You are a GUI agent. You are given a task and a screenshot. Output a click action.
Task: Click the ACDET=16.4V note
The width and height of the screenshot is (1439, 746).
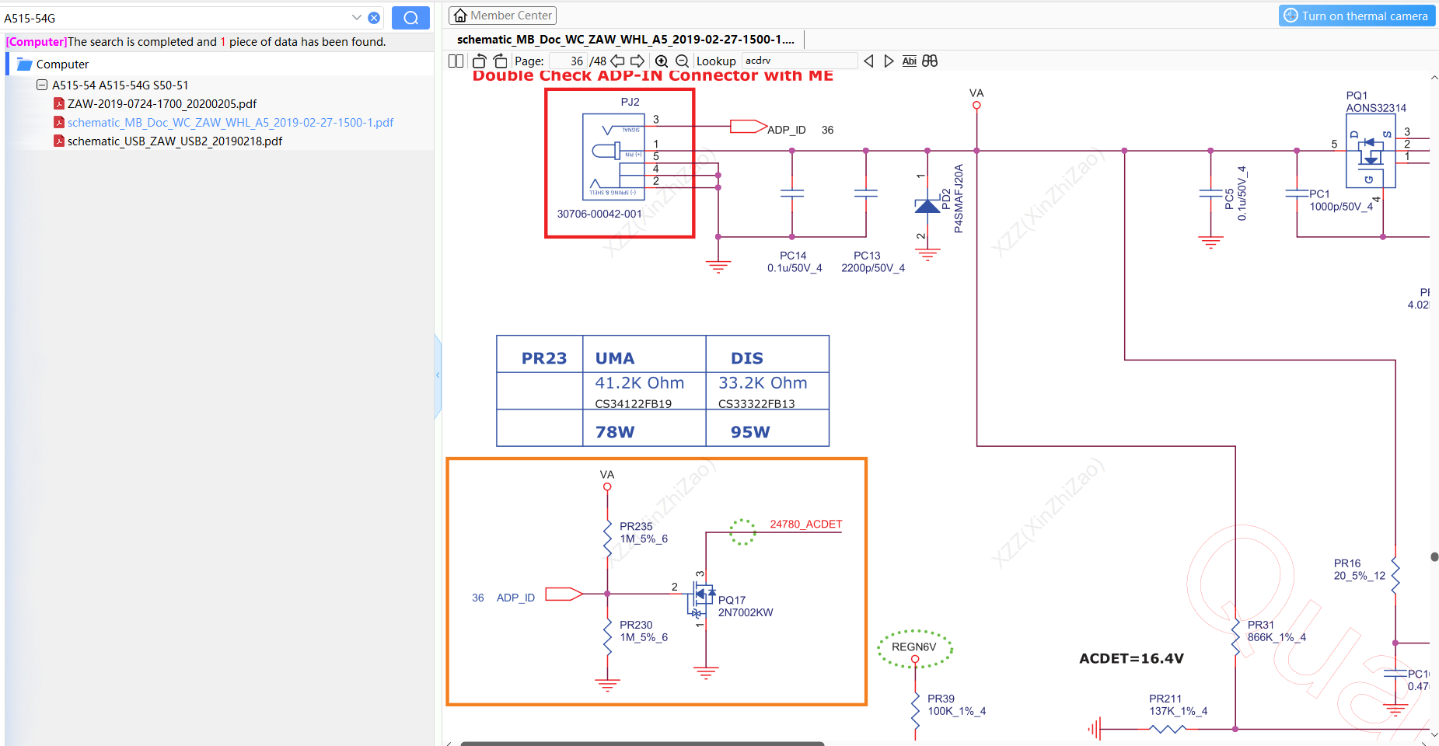point(1131,659)
